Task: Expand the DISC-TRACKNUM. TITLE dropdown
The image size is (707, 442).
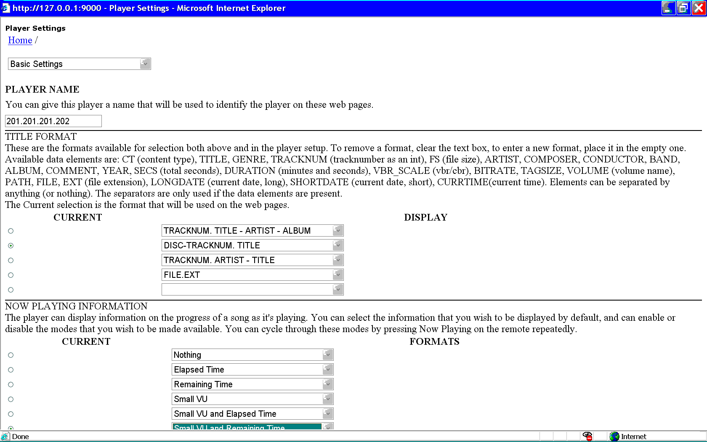Action: (x=338, y=245)
